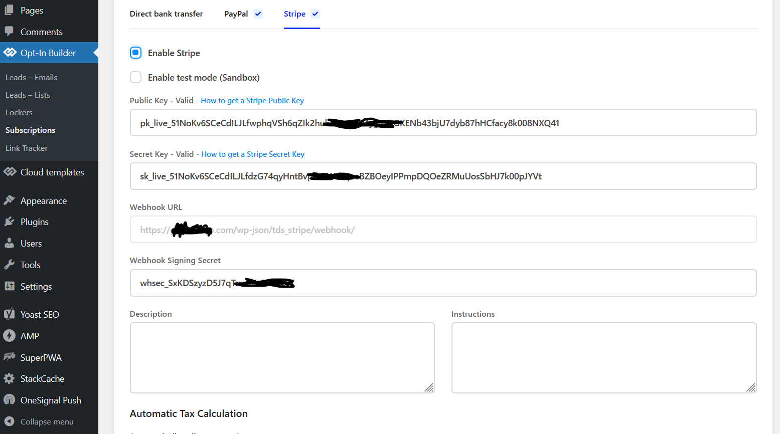
Task: Click the Comments speech bubble icon
Action: tap(9, 32)
